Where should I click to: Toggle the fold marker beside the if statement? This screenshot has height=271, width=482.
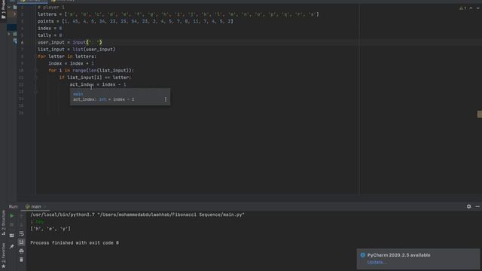click(35, 78)
